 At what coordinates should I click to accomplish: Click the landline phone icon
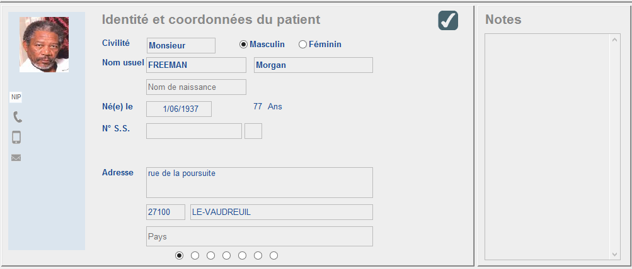(x=18, y=117)
